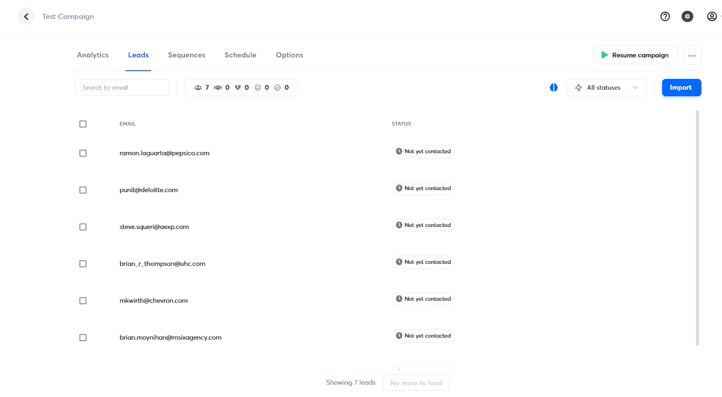The image size is (722, 397).
Task: Switch to the Analytics tab
Action: pyautogui.click(x=93, y=55)
